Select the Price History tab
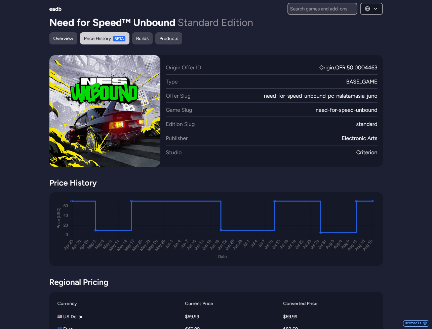432x329 pixels. 97,38
